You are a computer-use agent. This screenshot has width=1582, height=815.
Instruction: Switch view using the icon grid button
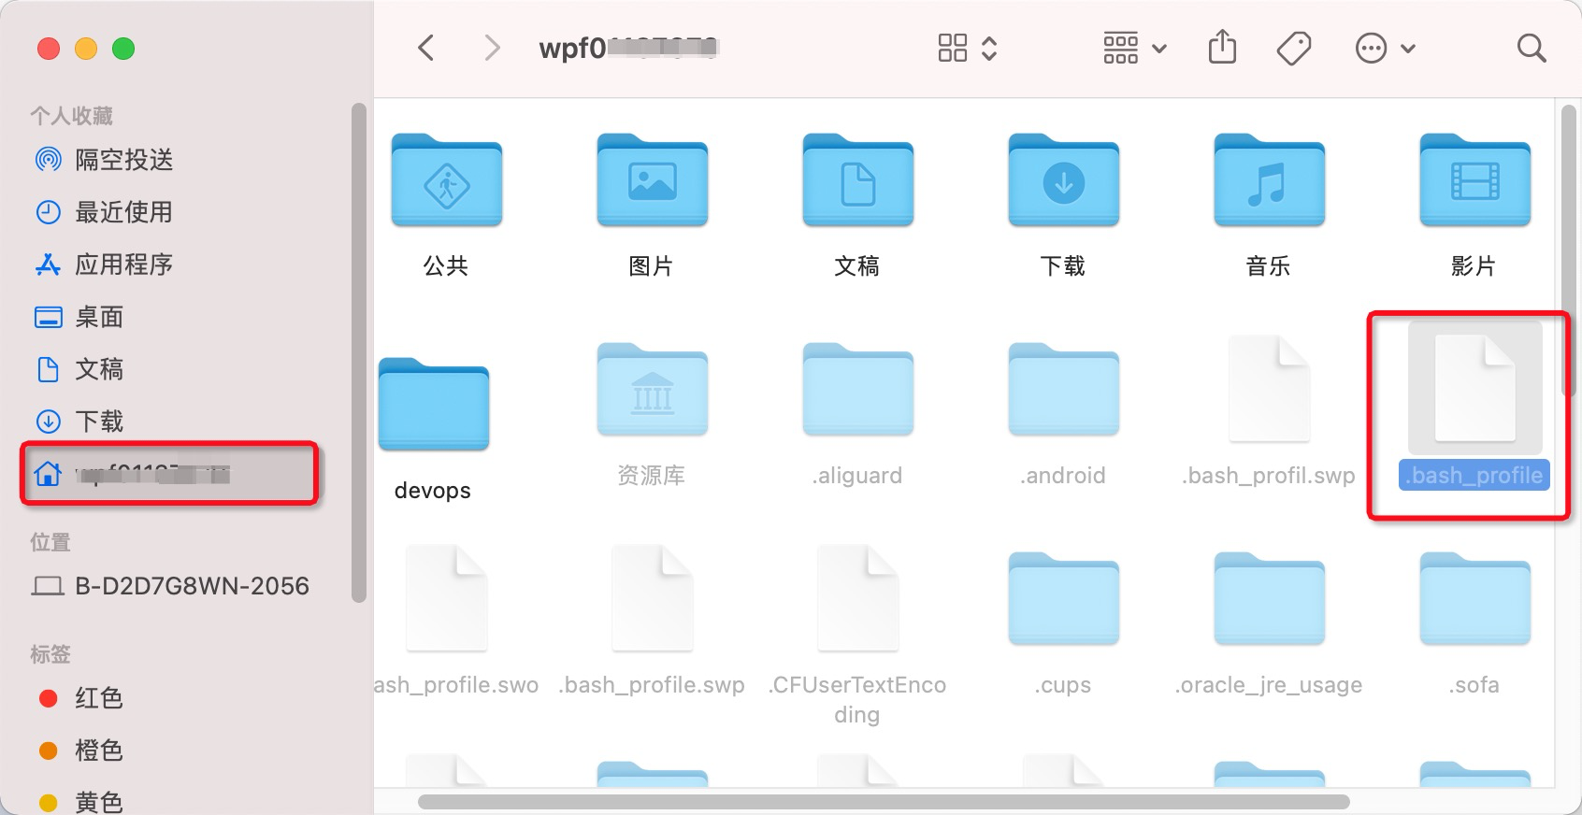(x=952, y=48)
